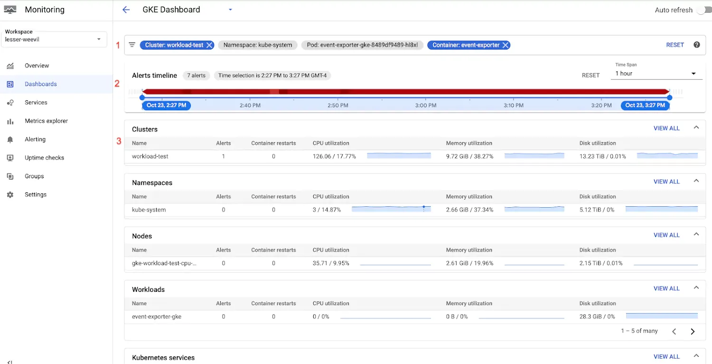712x364 pixels.
Task: Click the workload-test disk utilization sparkline
Action: [667, 156]
